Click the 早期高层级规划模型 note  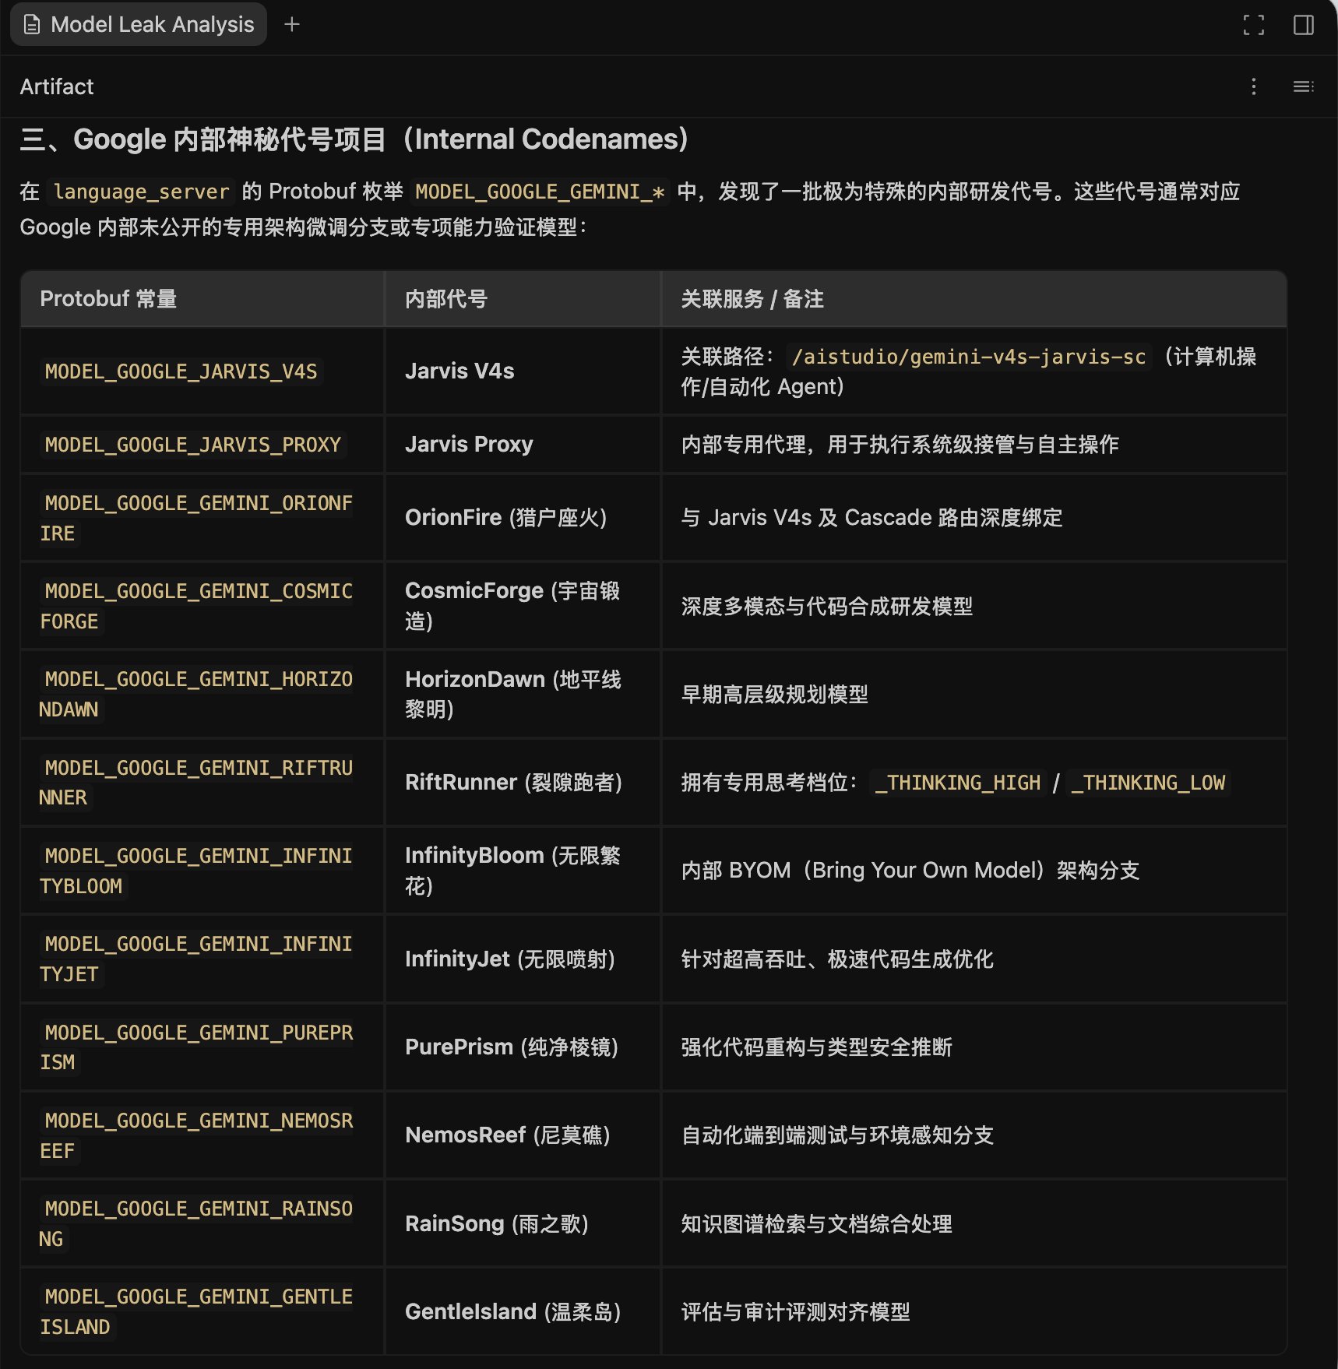(x=774, y=694)
